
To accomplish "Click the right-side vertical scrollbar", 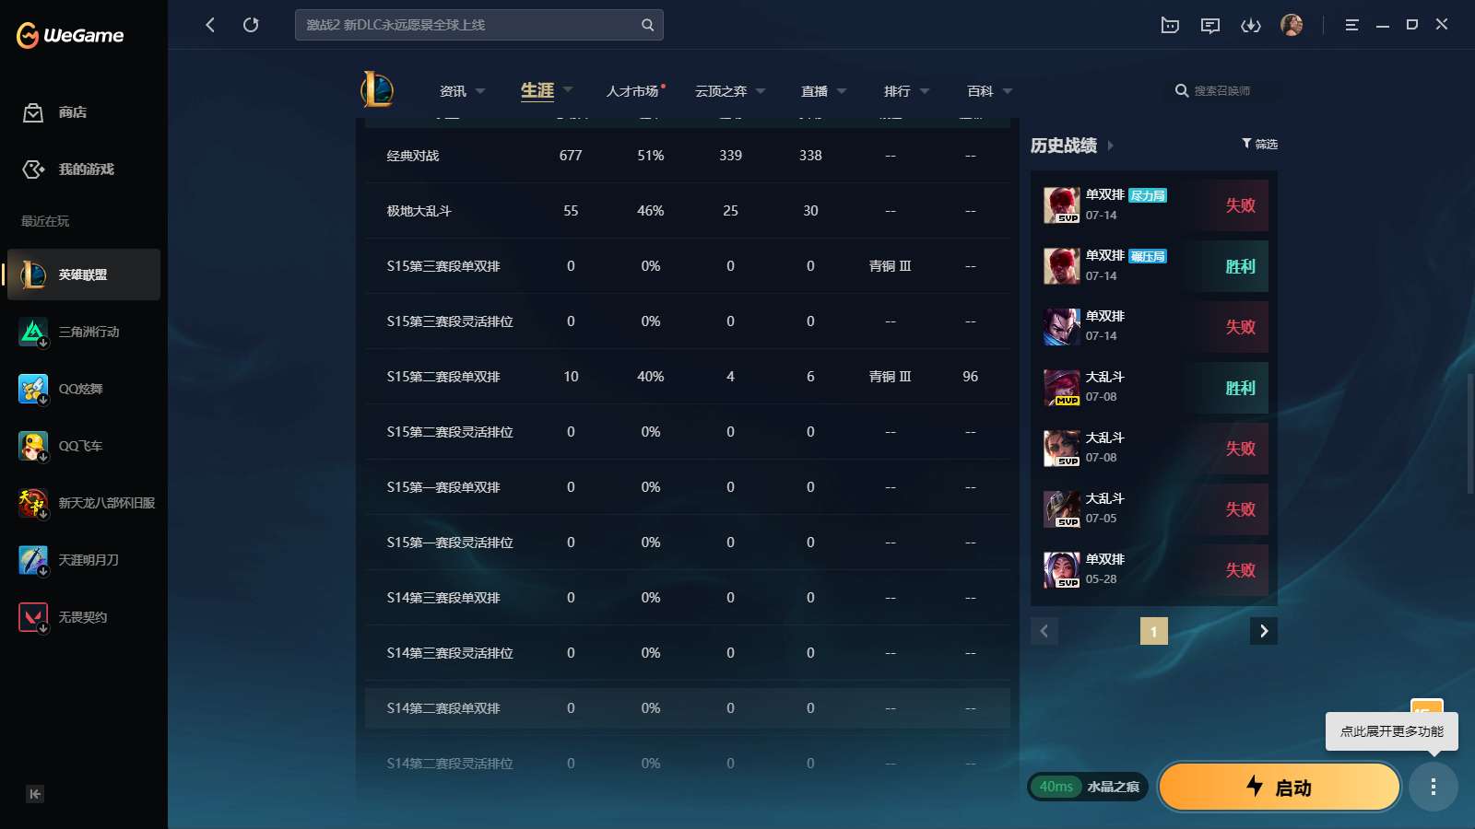I will click(x=1469, y=433).
